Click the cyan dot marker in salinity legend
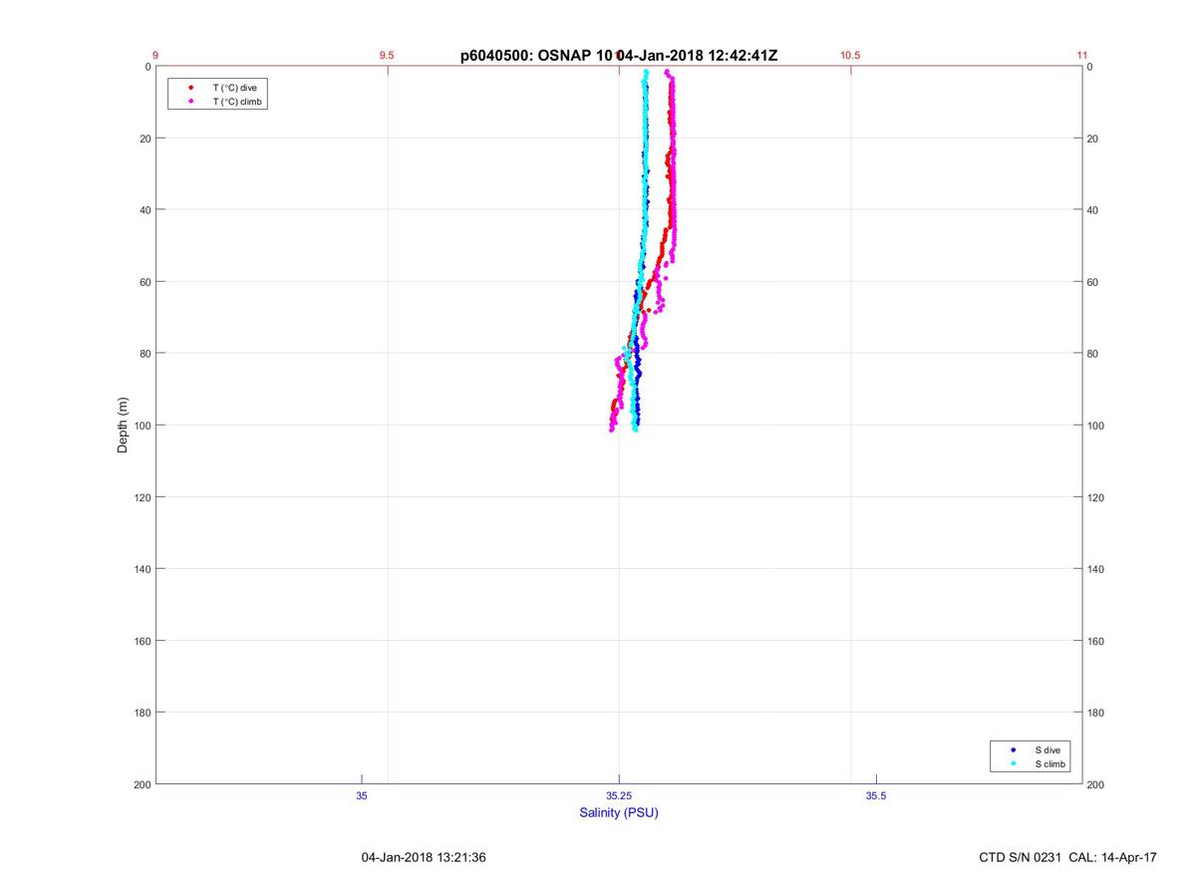 click(x=1013, y=763)
